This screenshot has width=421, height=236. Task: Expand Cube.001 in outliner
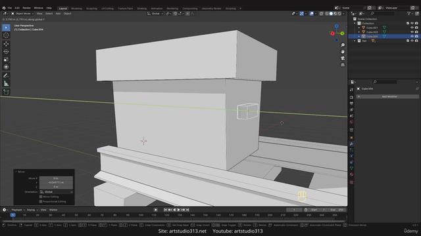(x=359, y=28)
